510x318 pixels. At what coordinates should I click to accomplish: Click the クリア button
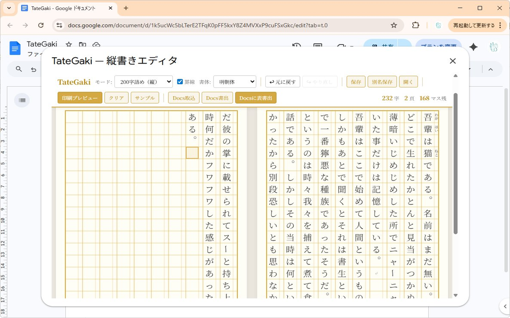click(116, 98)
